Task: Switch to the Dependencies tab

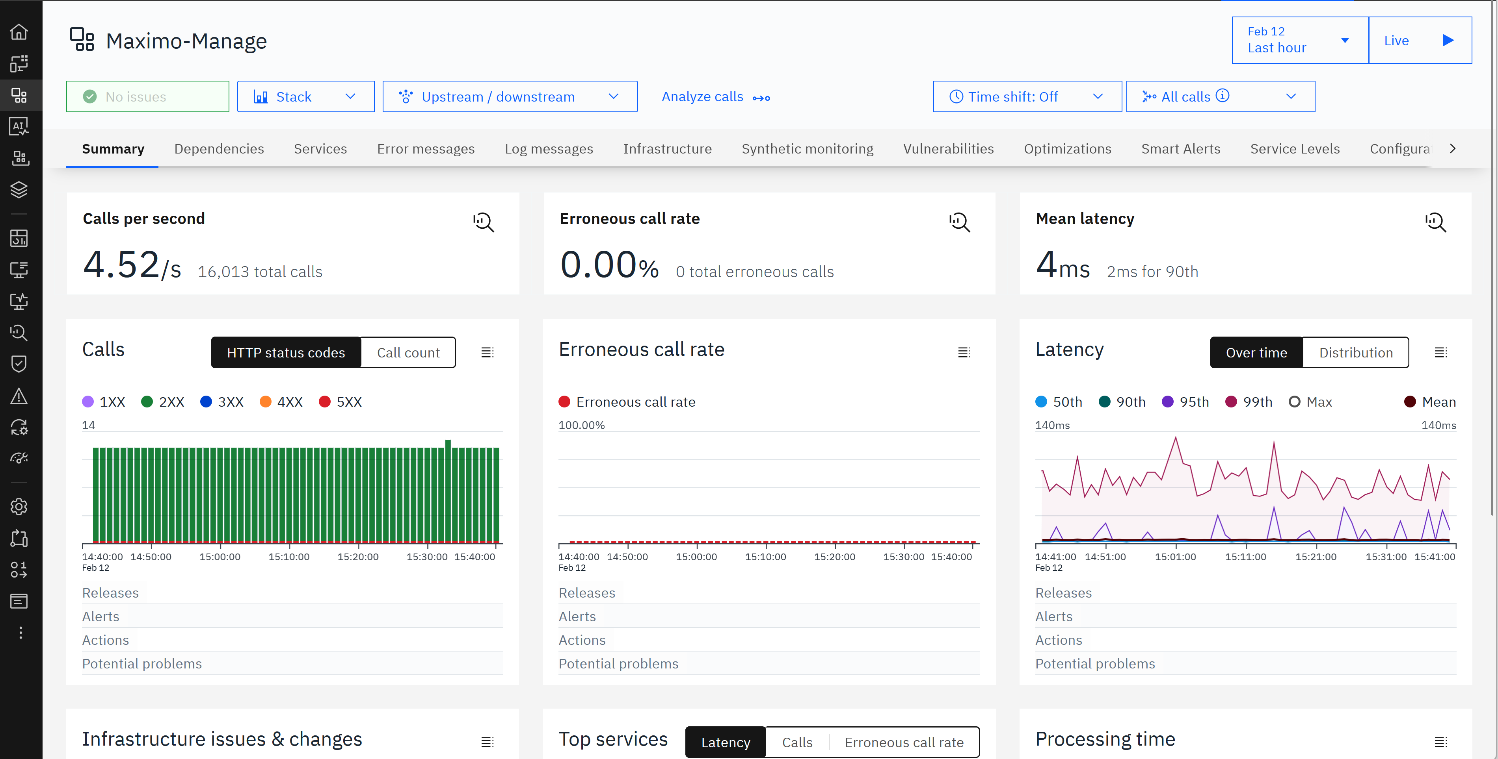Action: [219, 149]
